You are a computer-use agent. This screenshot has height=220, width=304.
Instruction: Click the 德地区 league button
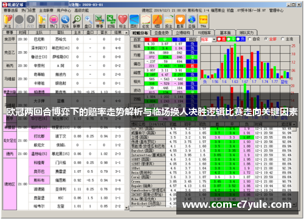tap(10, 184)
